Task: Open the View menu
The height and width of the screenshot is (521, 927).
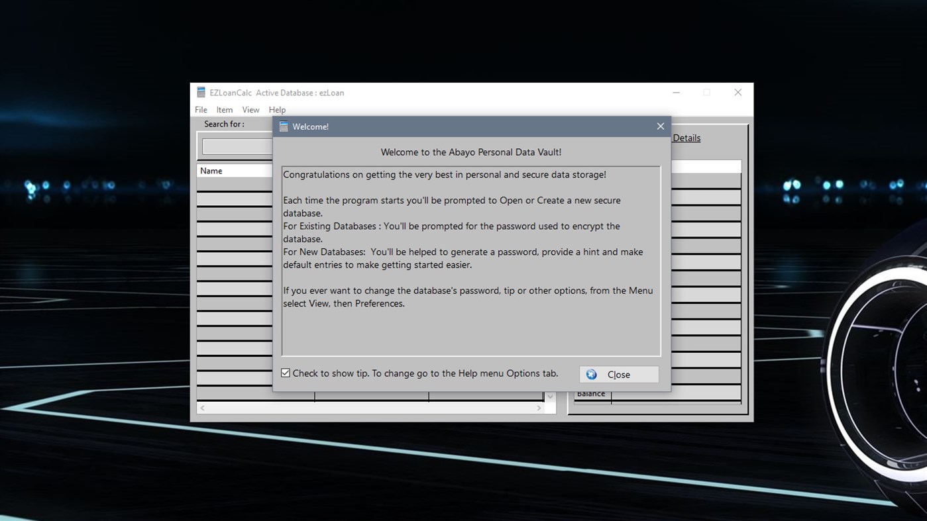Action: pos(250,110)
